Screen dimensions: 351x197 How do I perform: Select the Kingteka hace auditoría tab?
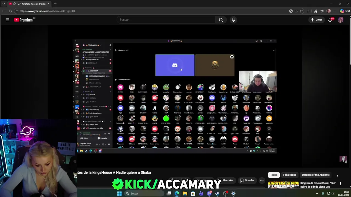coord(29,4)
